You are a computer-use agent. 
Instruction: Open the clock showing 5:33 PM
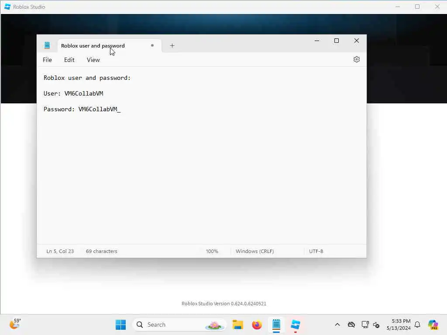pyautogui.click(x=399, y=325)
